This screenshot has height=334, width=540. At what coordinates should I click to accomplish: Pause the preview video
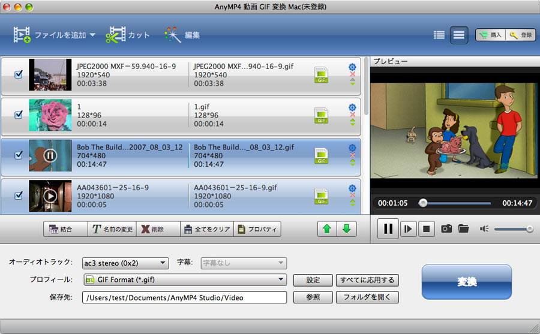coord(388,228)
